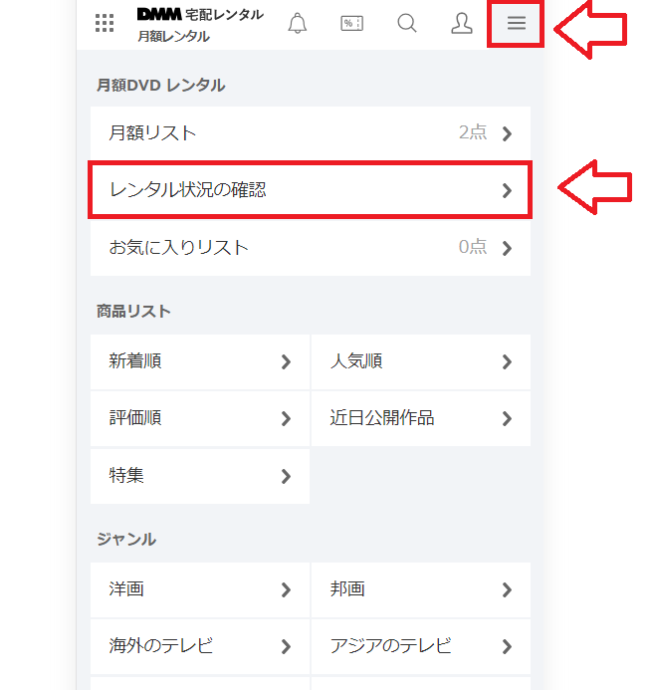Browse 洋画 genre
Screen dimensions: 654x690
click(200, 589)
